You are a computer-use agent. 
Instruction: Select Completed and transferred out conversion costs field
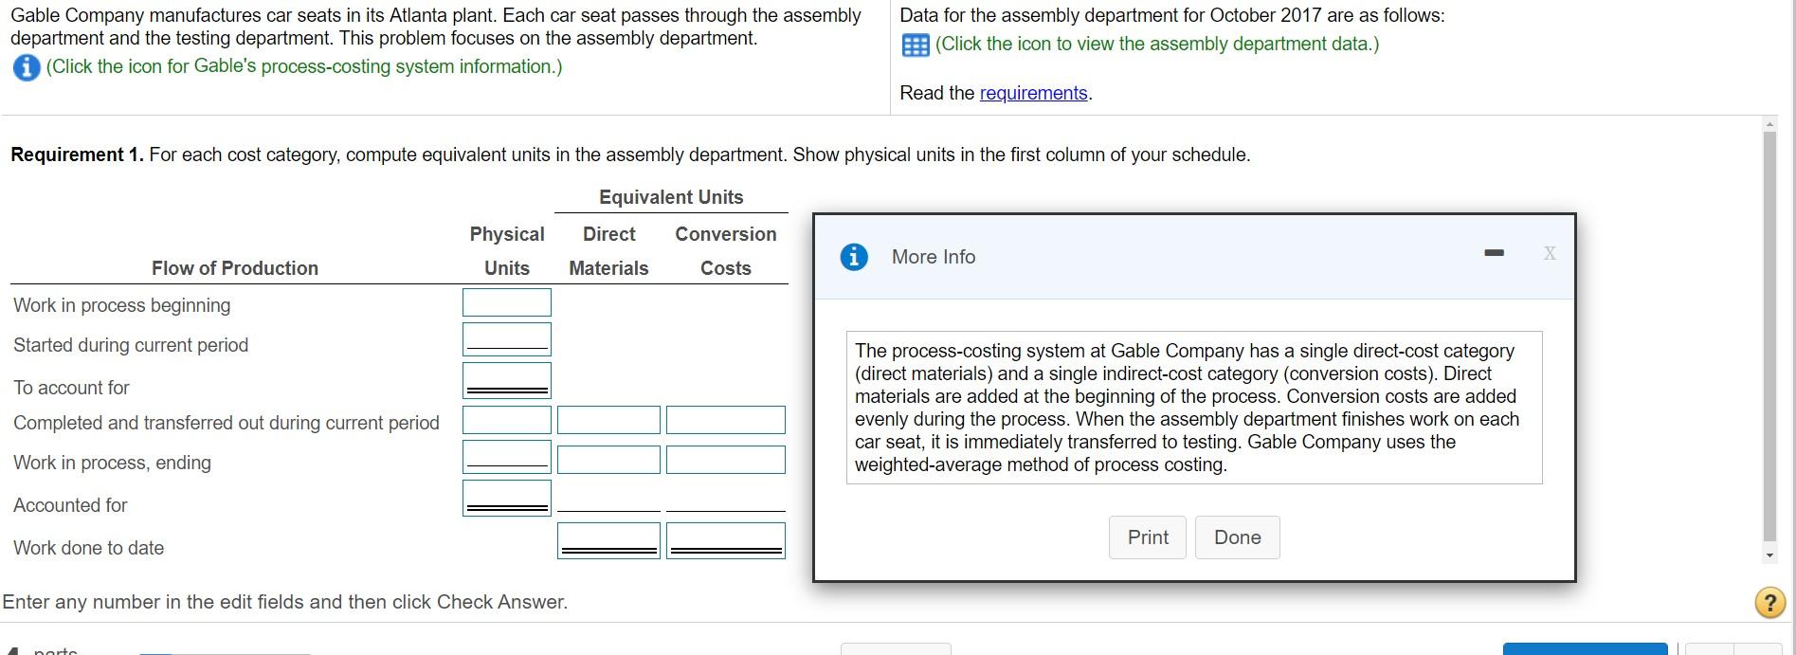(725, 420)
